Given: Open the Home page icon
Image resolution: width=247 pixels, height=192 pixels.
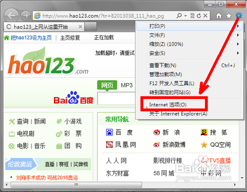Looking at the screenshot, I should click(x=219, y=16).
